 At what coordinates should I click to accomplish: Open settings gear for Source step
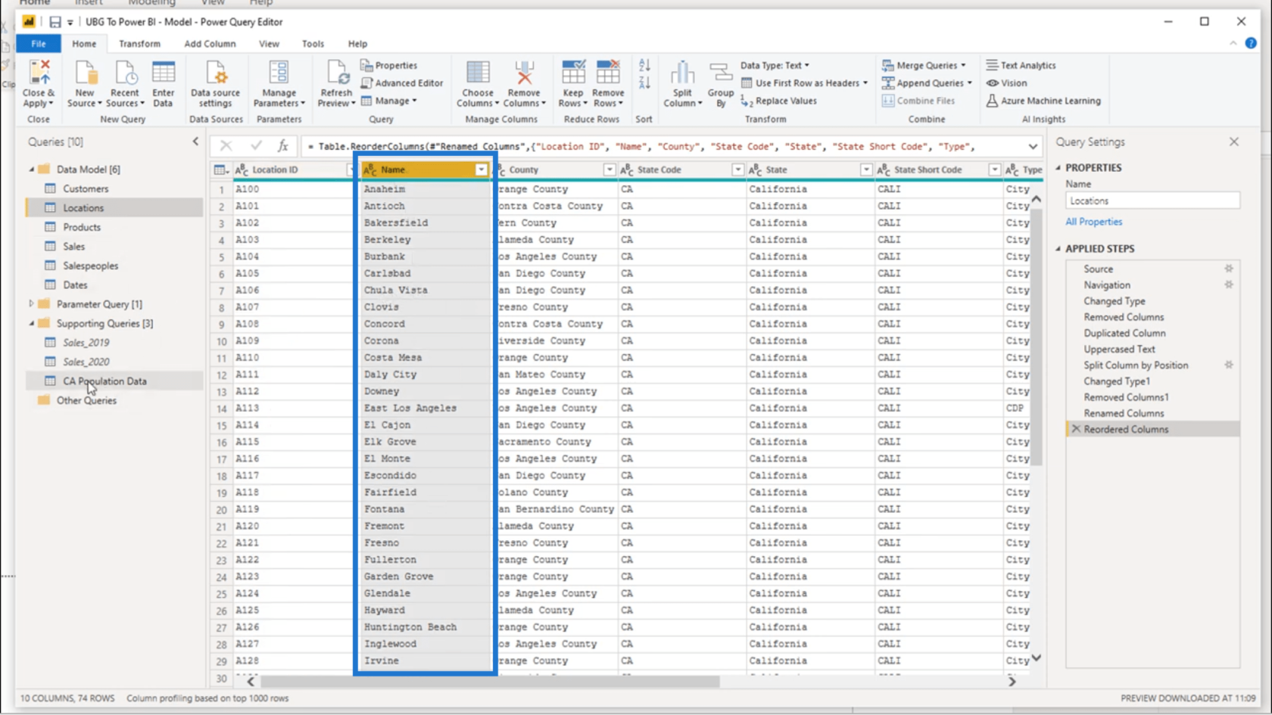[x=1229, y=269]
